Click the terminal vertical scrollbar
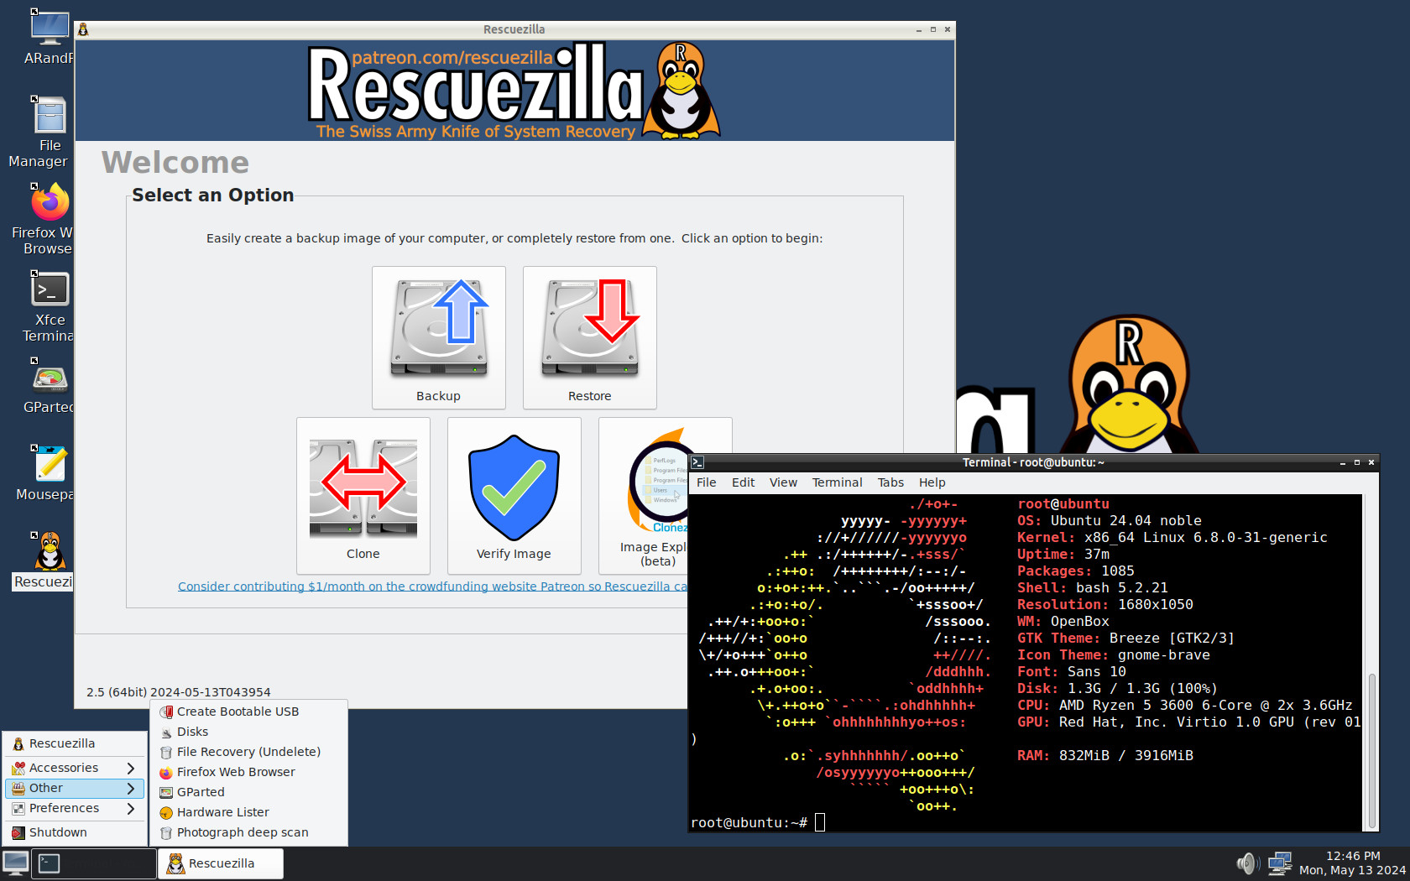Image resolution: width=1410 pixels, height=881 pixels. coord(1372,749)
